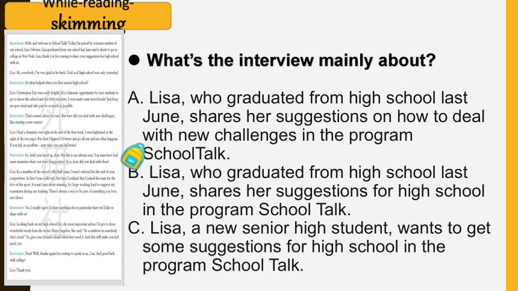Click the "So, hold your head up" paragraph
This screenshot has width=518, height=291.
click(x=64, y=158)
